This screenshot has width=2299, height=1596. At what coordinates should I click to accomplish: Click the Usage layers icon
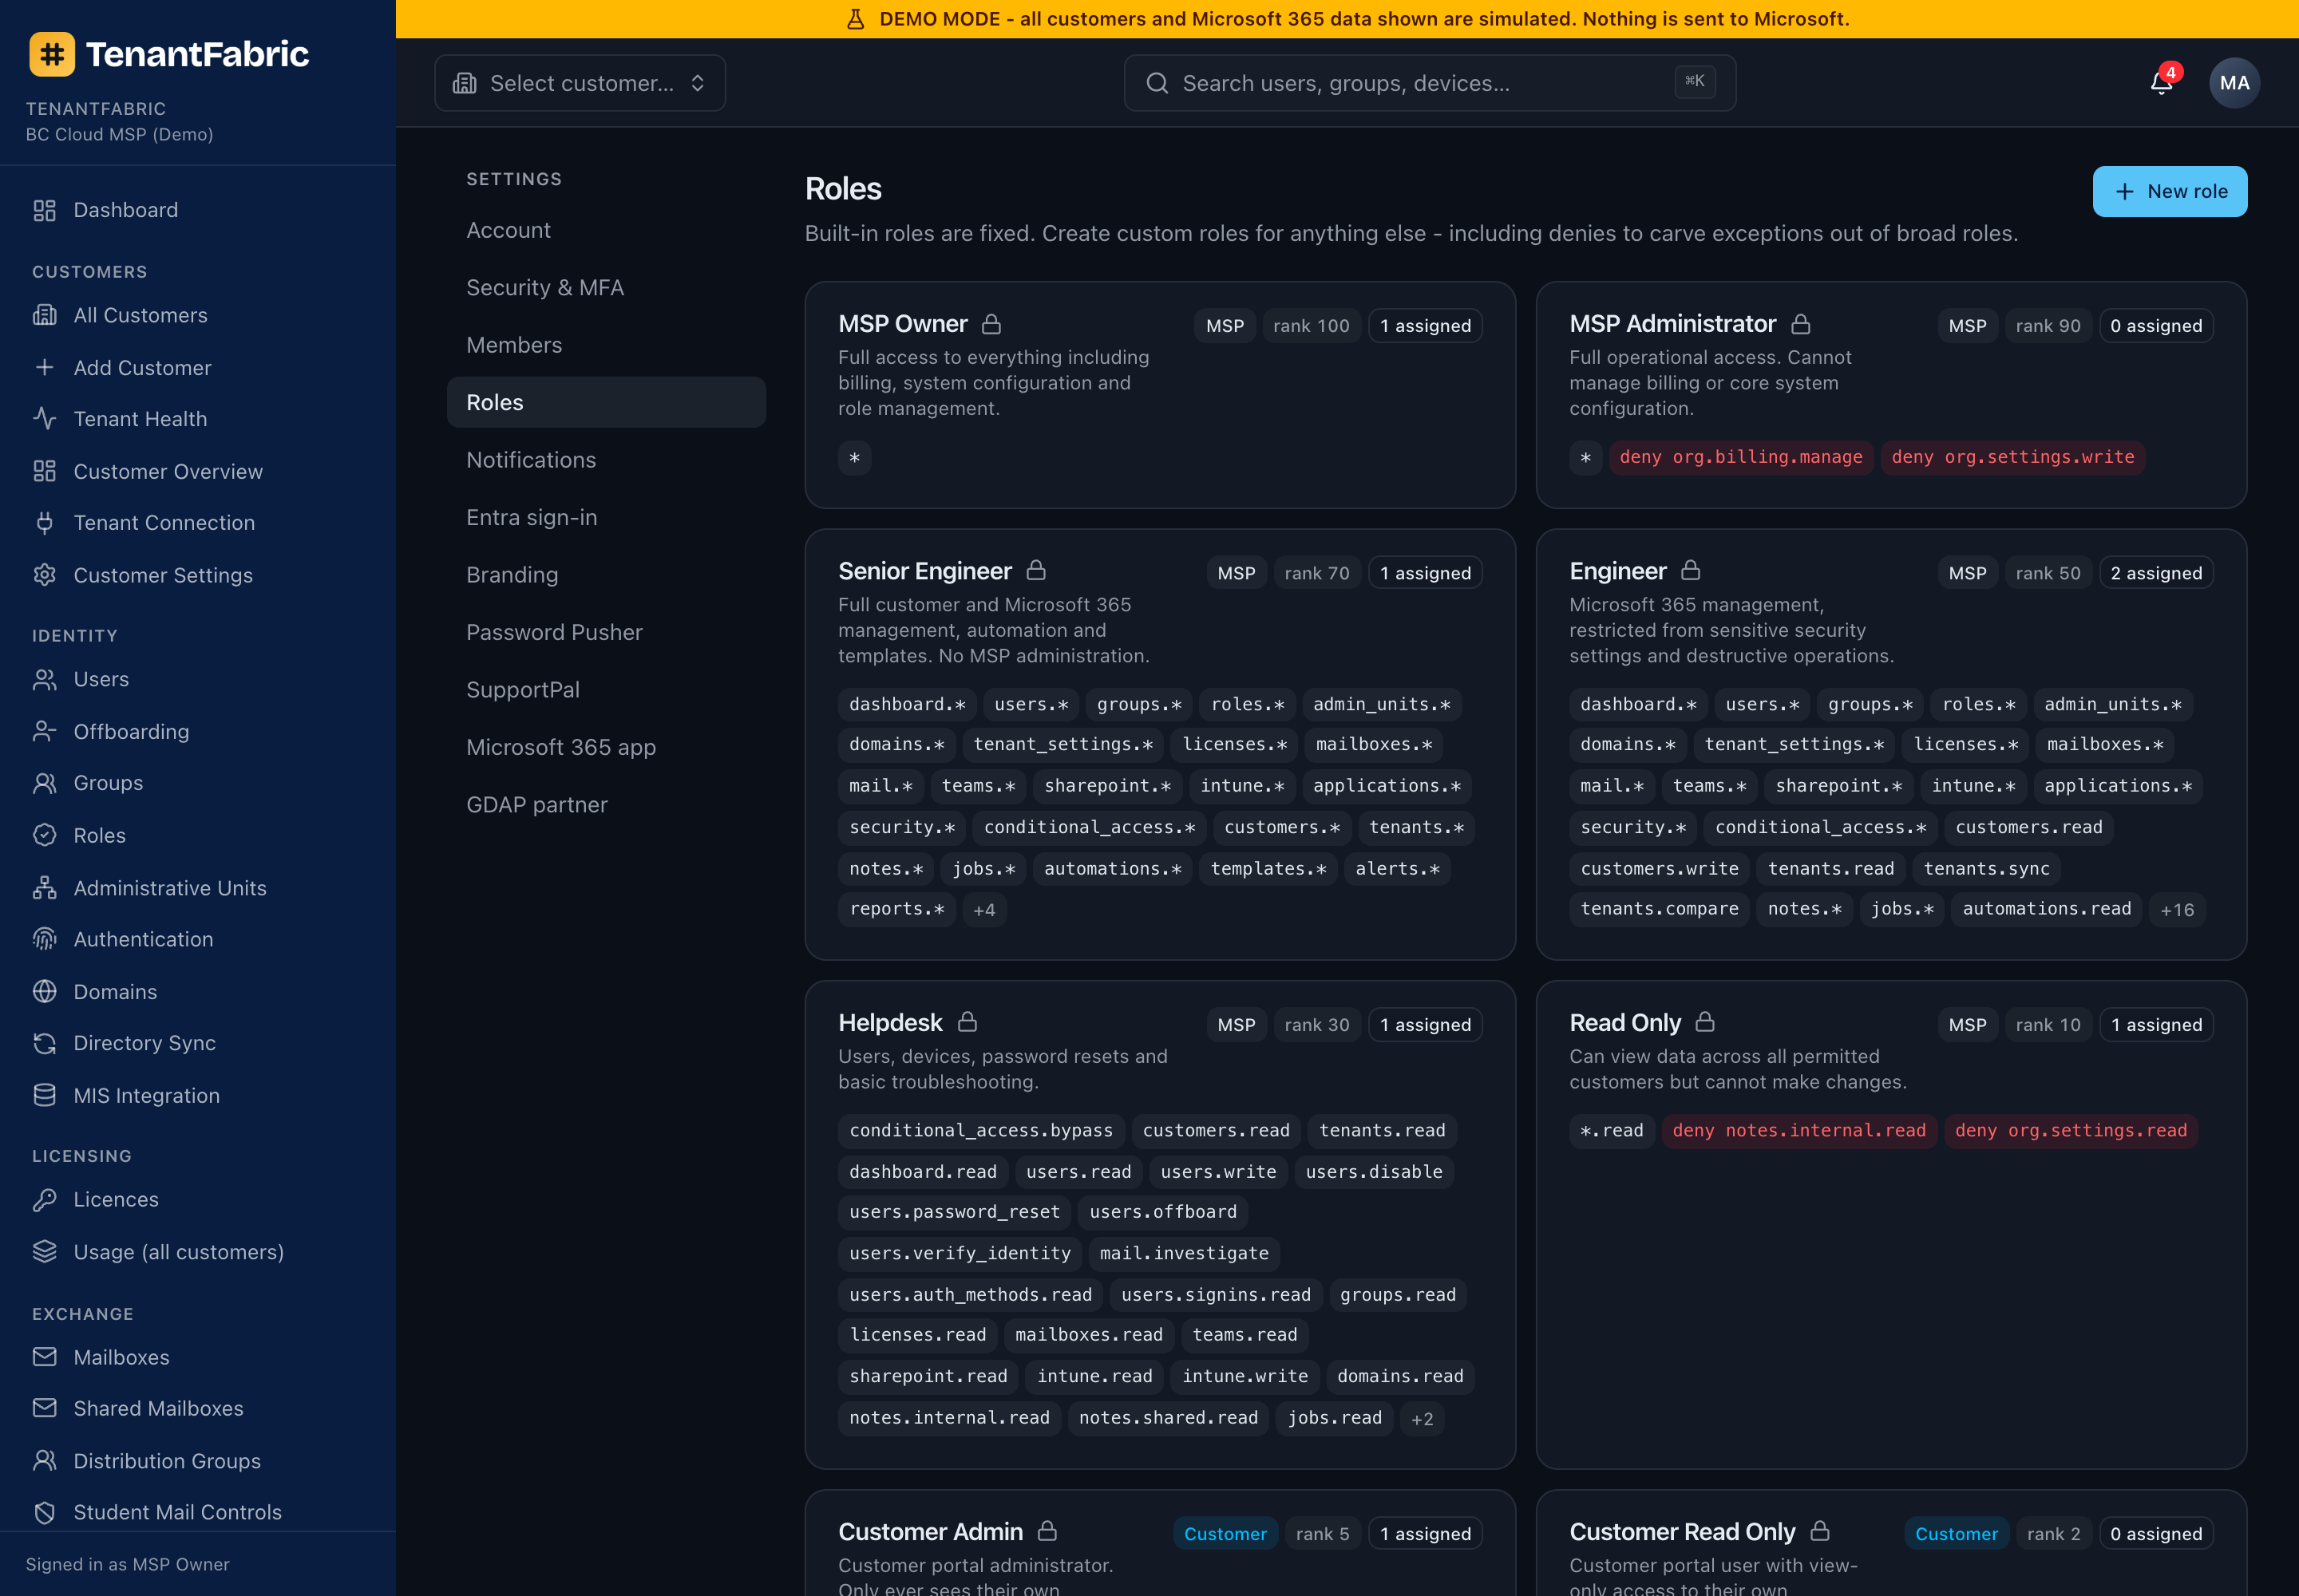coord(44,1251)
